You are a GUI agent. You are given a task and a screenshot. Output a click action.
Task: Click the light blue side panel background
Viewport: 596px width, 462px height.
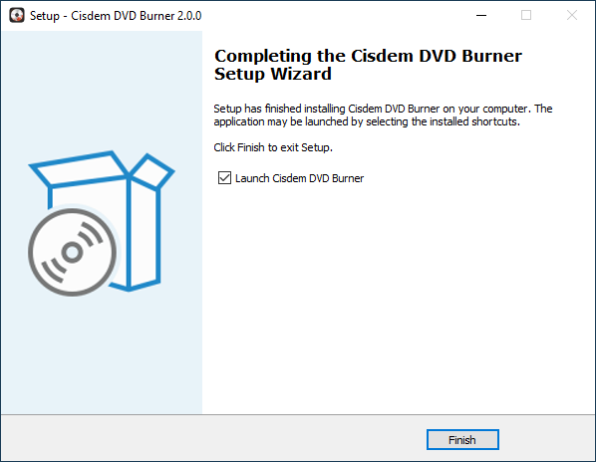tap(101, 353)
